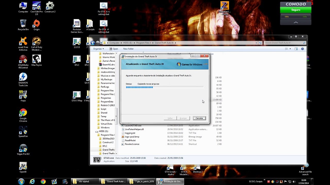Expand the COMODO widget chevron

pyautogui.click(x=296, y=23)
